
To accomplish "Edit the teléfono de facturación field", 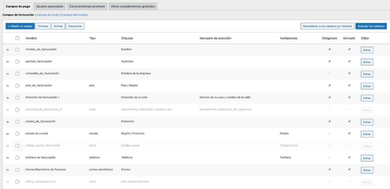I will pyautogui.click(x=367, y=158).
